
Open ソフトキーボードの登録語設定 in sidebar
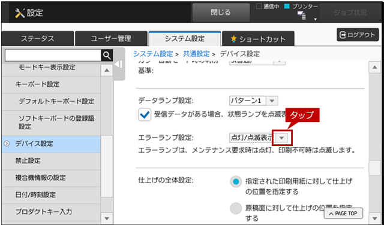coord(51,123)
